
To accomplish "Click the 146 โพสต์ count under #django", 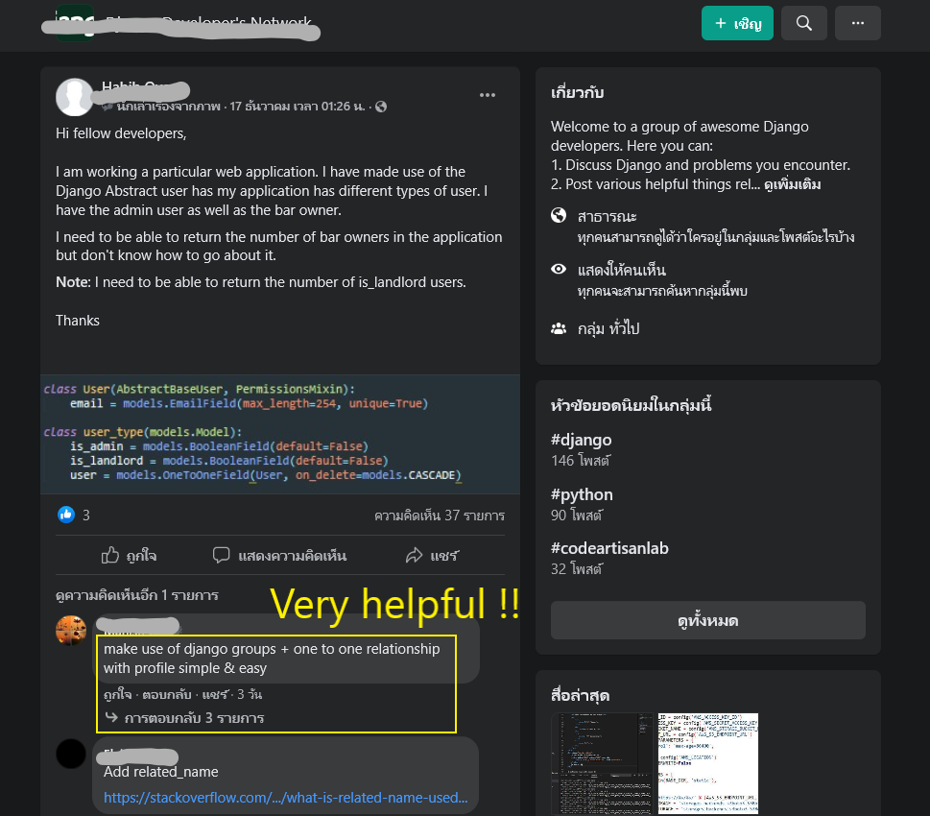I will click(x=580, y=461).
